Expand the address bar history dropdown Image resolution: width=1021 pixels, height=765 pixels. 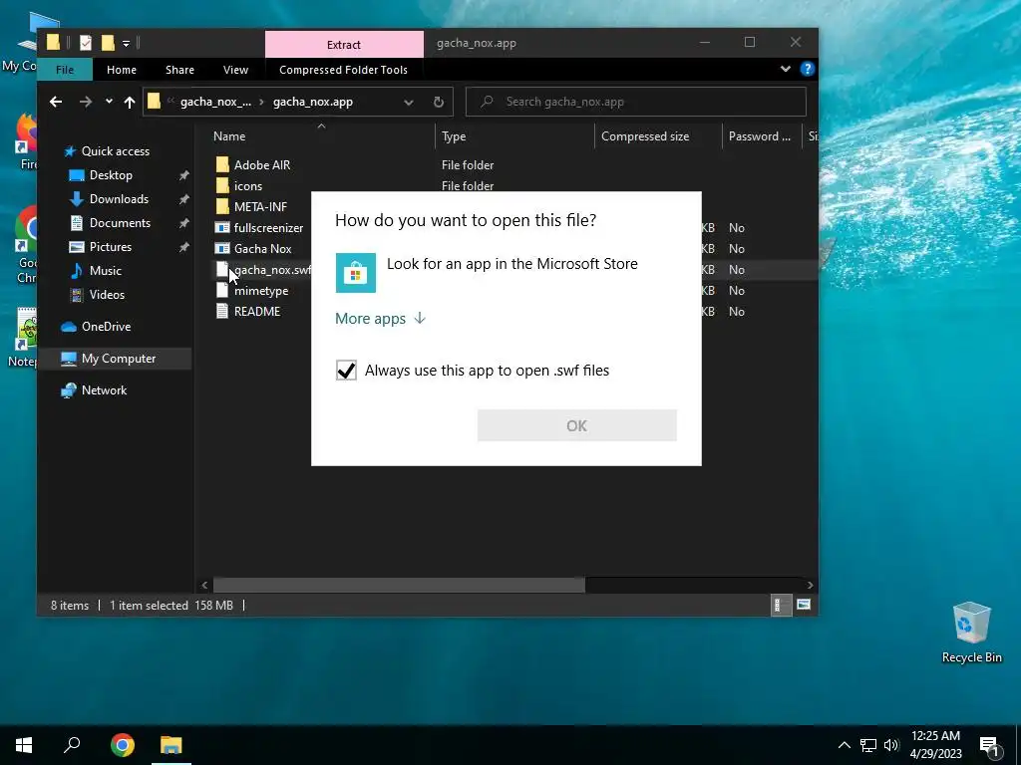tap(408, 103)
